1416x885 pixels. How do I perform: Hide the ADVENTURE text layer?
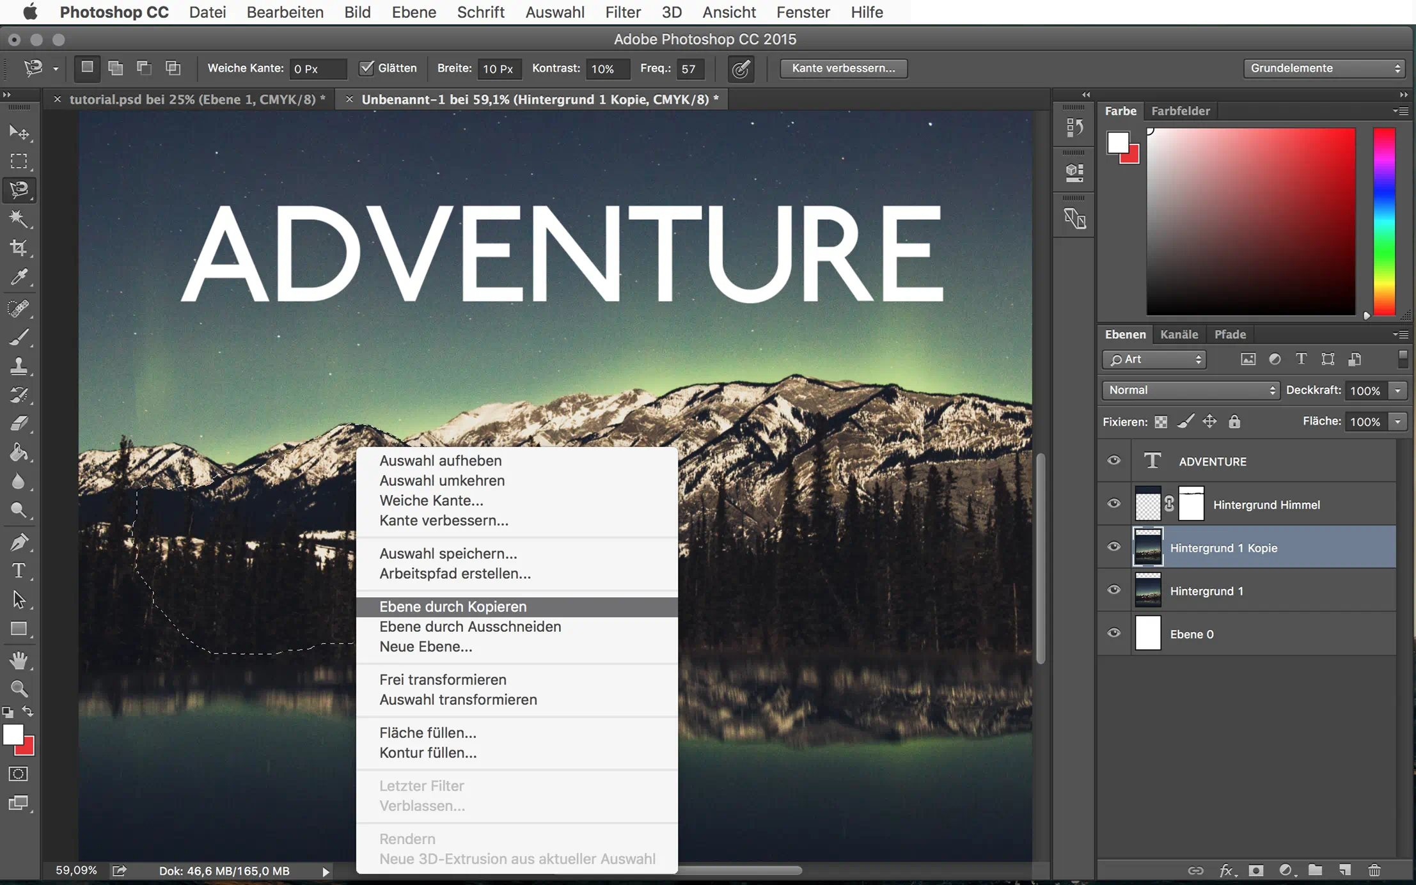tap(1113, 461)
